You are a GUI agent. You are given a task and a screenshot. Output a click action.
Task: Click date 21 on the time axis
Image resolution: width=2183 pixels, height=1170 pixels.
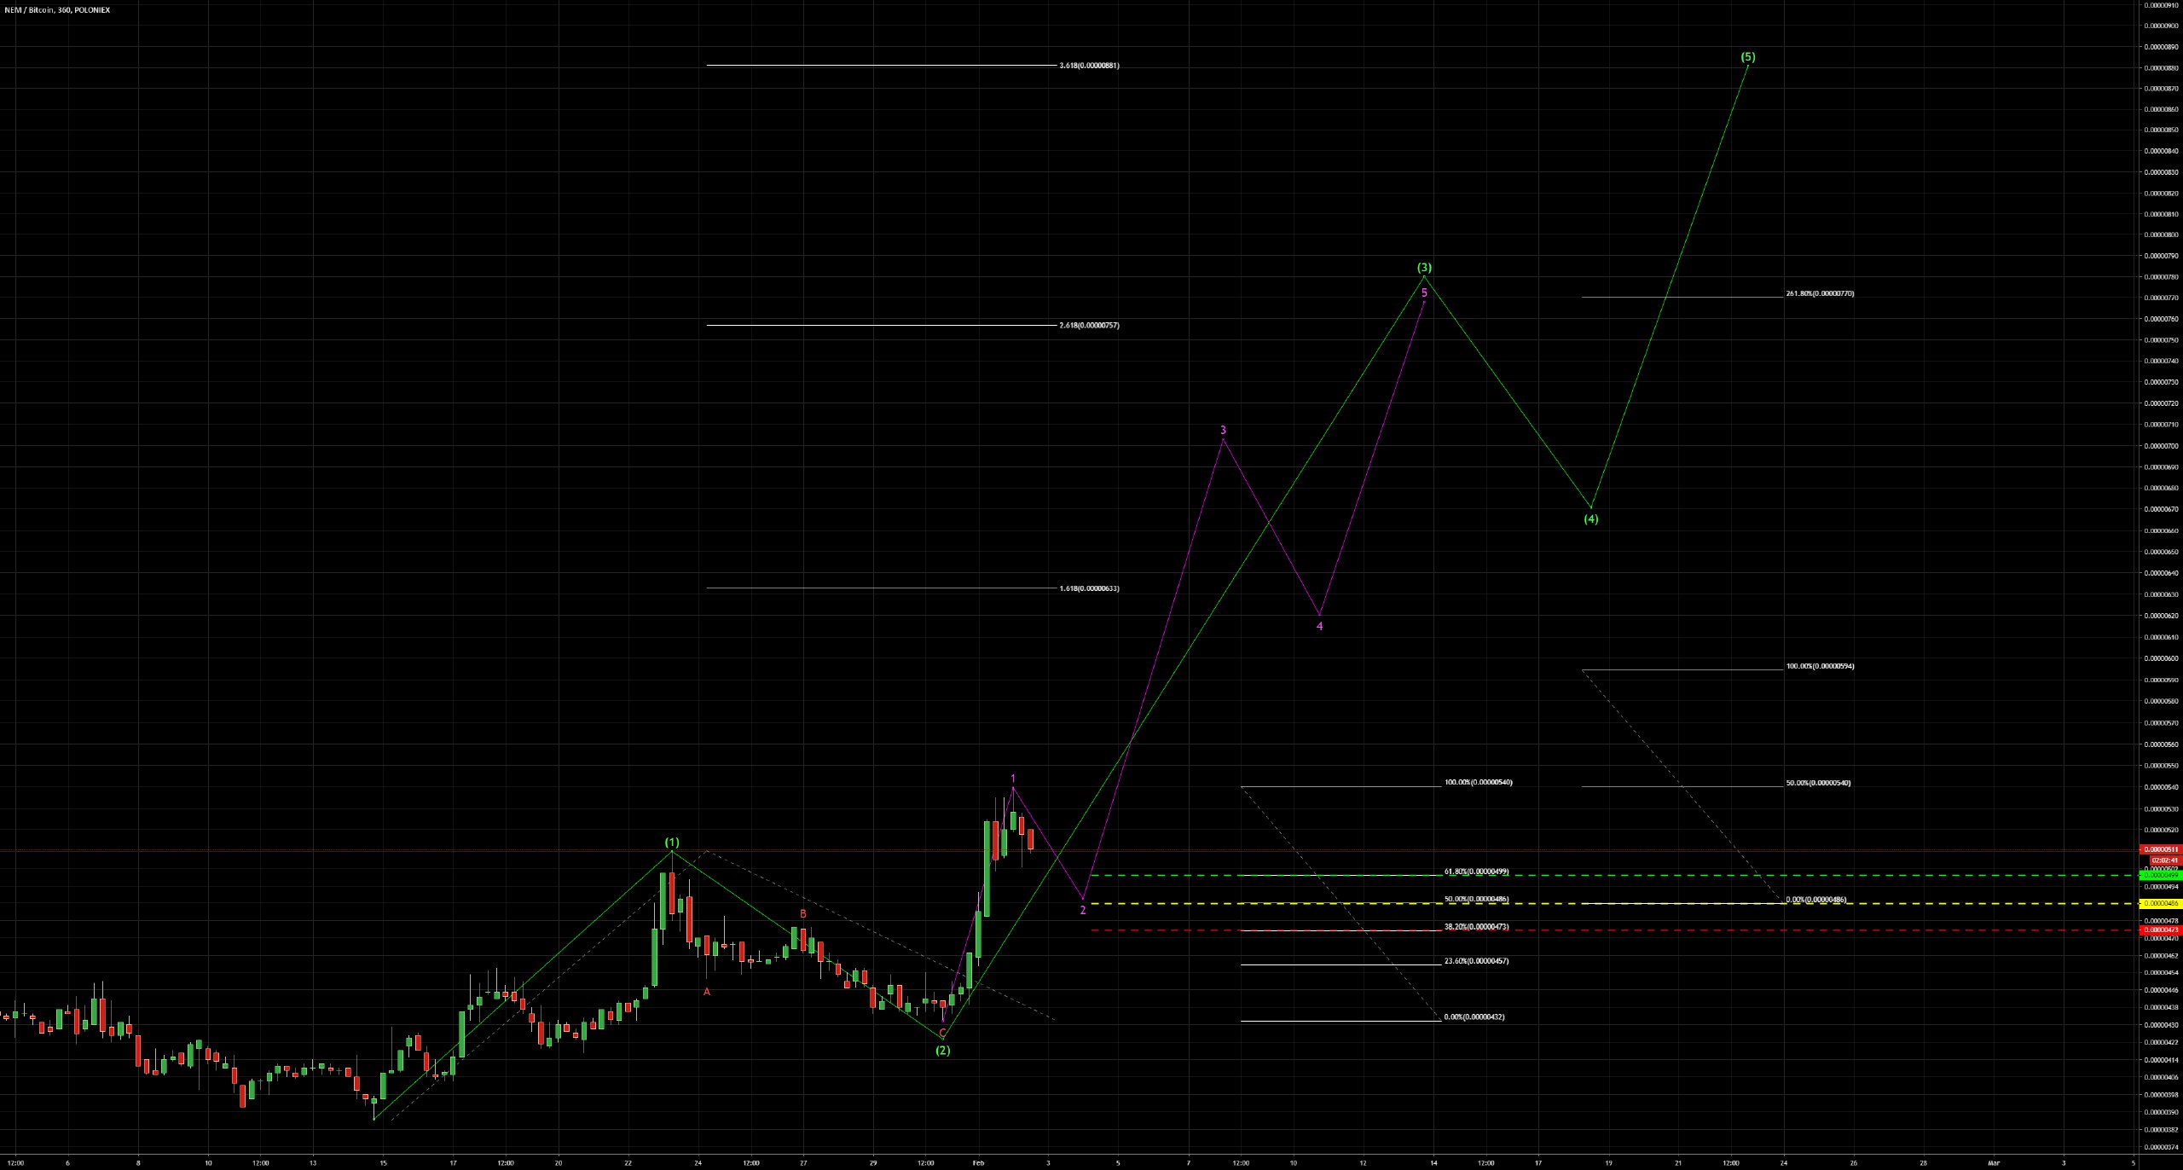tap(1678, 1162)
